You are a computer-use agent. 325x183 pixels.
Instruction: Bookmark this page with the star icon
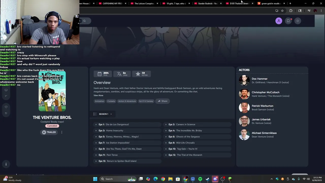(x=282, y=11)
